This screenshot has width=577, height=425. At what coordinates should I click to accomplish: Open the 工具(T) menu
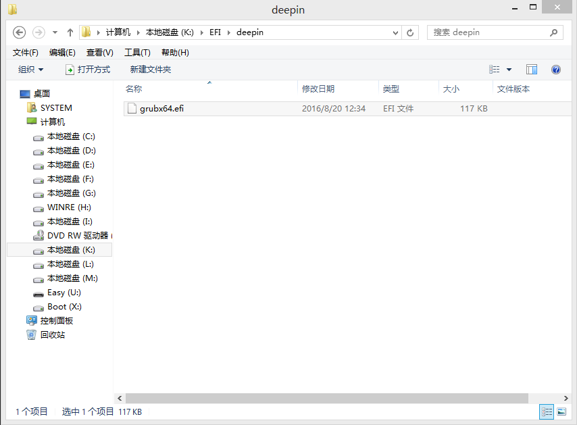click(x=137, y=53)
